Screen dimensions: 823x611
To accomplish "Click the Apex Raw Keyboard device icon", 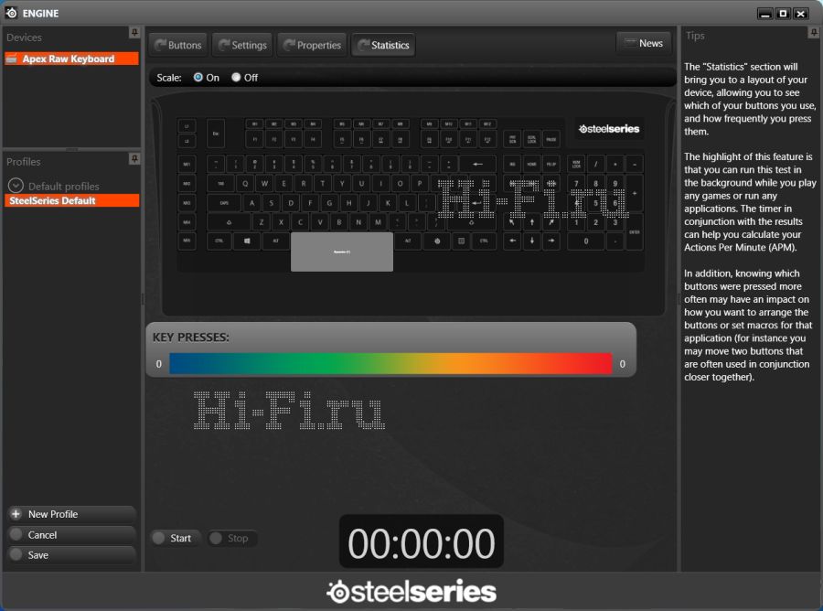I will click(x=13, y=59).
